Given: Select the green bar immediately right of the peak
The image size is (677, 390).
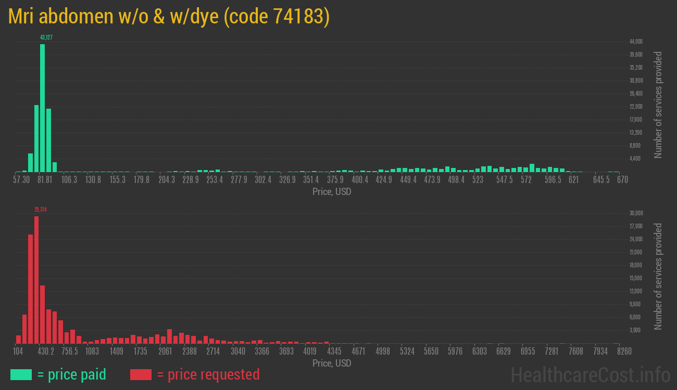Looking at the screenshot, I should [49, 140].
